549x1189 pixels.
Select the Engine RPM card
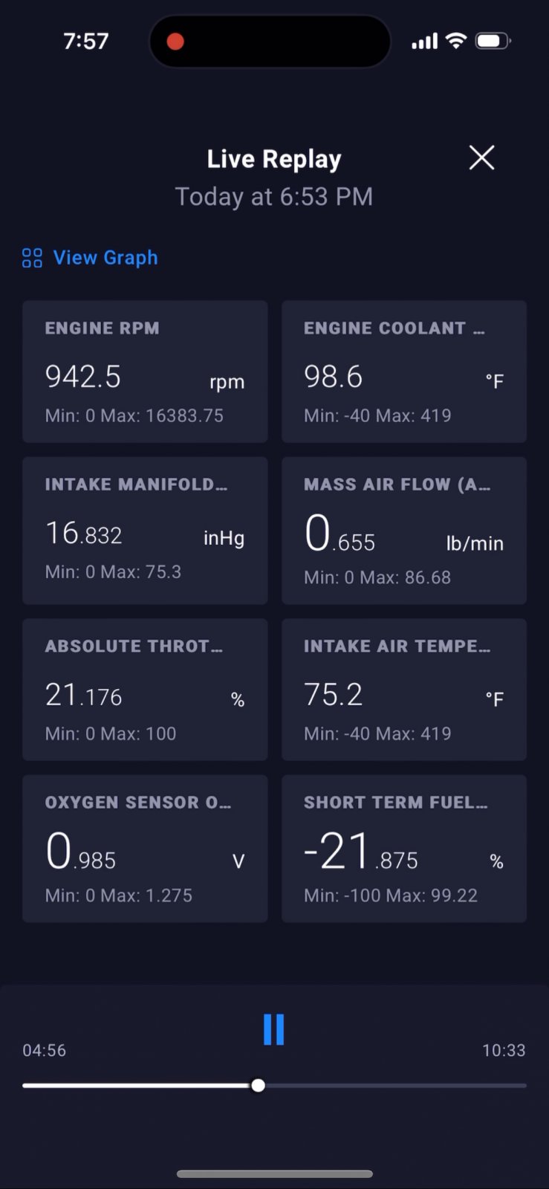tap(145, 372)
